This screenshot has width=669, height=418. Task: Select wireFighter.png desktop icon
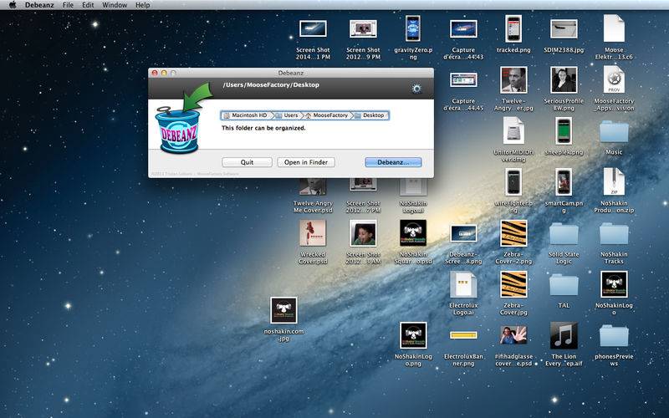tap(513, 181)
